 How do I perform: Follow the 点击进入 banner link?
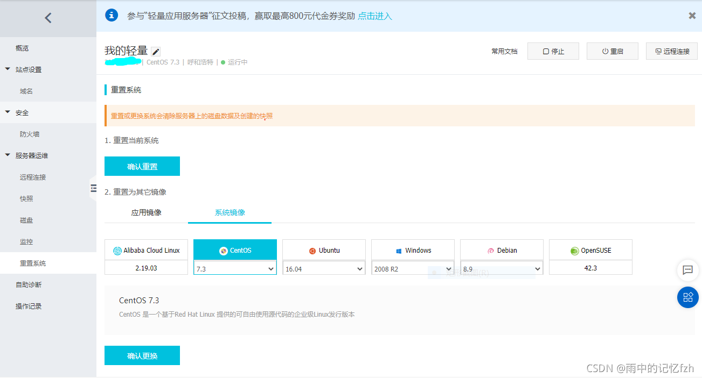tap(375, 16)
